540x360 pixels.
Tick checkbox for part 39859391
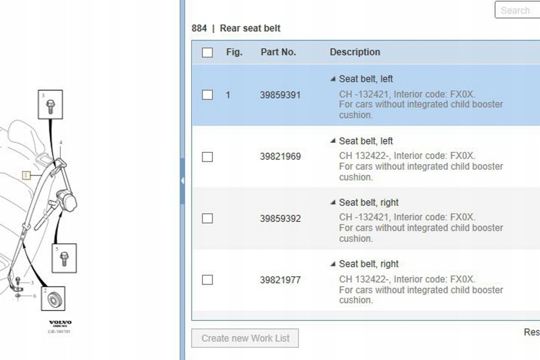pyautogui.click(x=207, y=95)
